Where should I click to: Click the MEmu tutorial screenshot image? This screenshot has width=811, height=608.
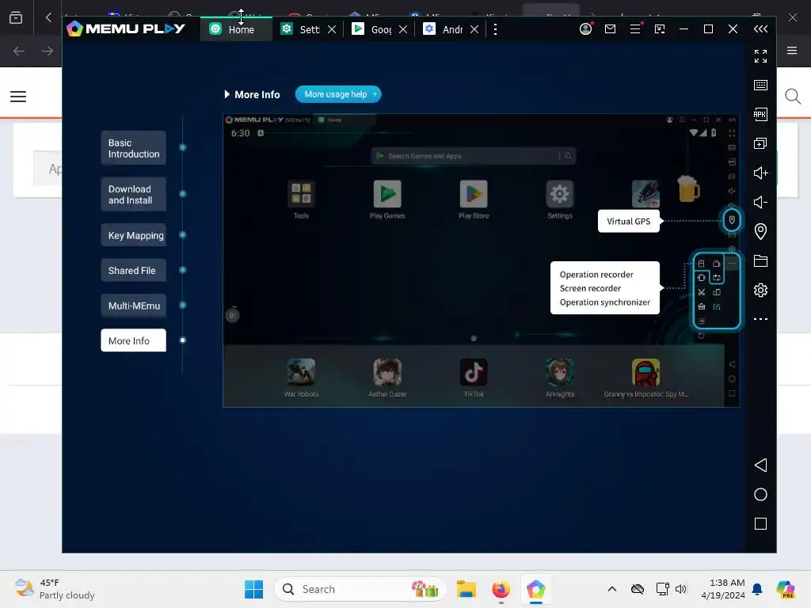click(x=481, y=260)
